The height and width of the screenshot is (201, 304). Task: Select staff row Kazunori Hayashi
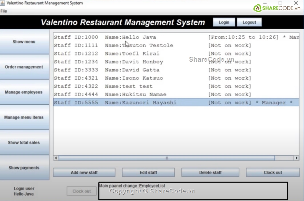coord(176,102)
